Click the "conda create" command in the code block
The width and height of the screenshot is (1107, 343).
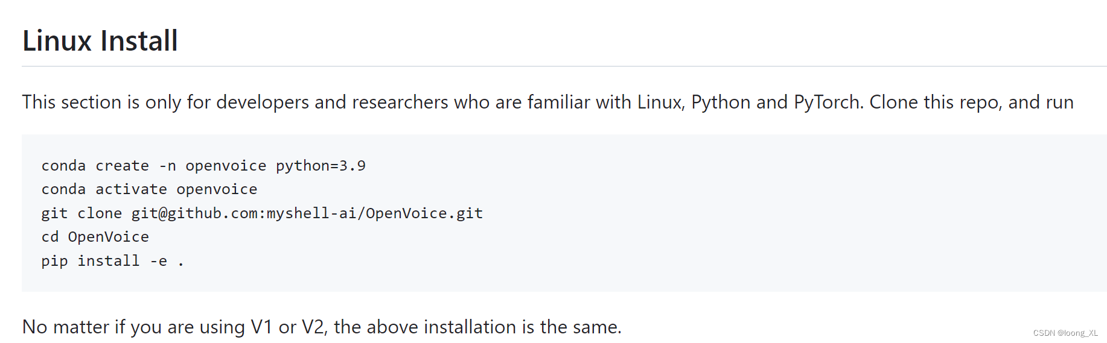click(95, 166)
